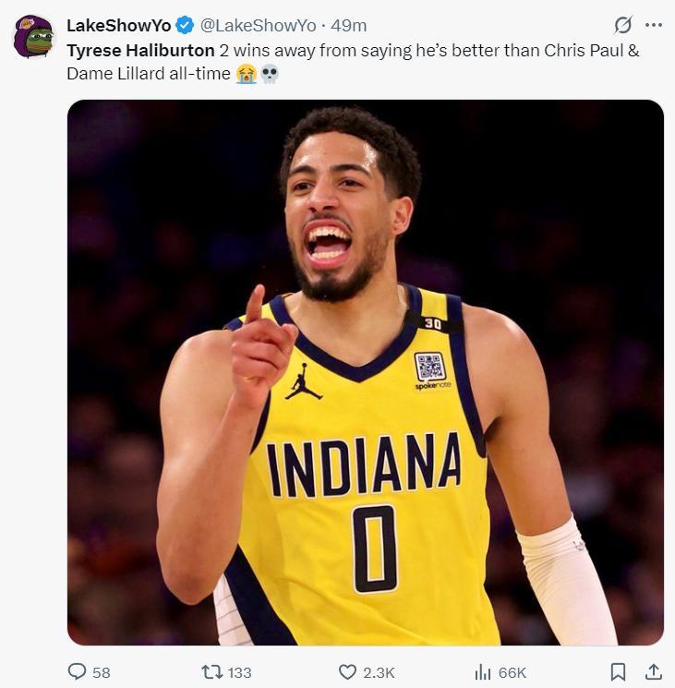The height and width of the screenshot is (688, 675).
Task: Click the bold Tyrese Haliburton text
Action: tap(140, 50)
